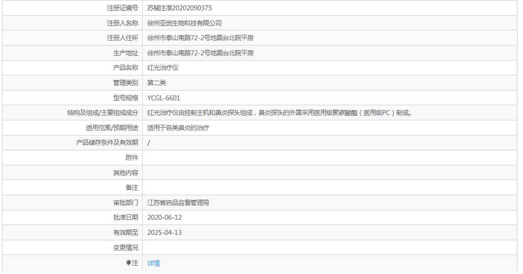Select registration number 苏械注准20202090375
523x274 pixels.
tap(179, 8)
